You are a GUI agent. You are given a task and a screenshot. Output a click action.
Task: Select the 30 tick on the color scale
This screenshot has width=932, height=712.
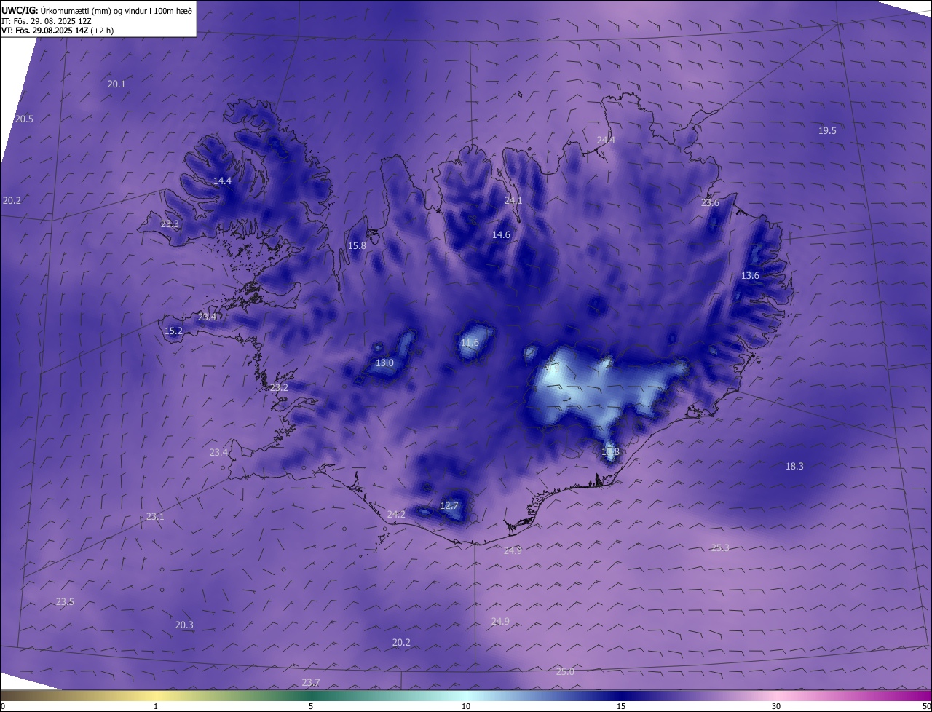click(776, 706)
